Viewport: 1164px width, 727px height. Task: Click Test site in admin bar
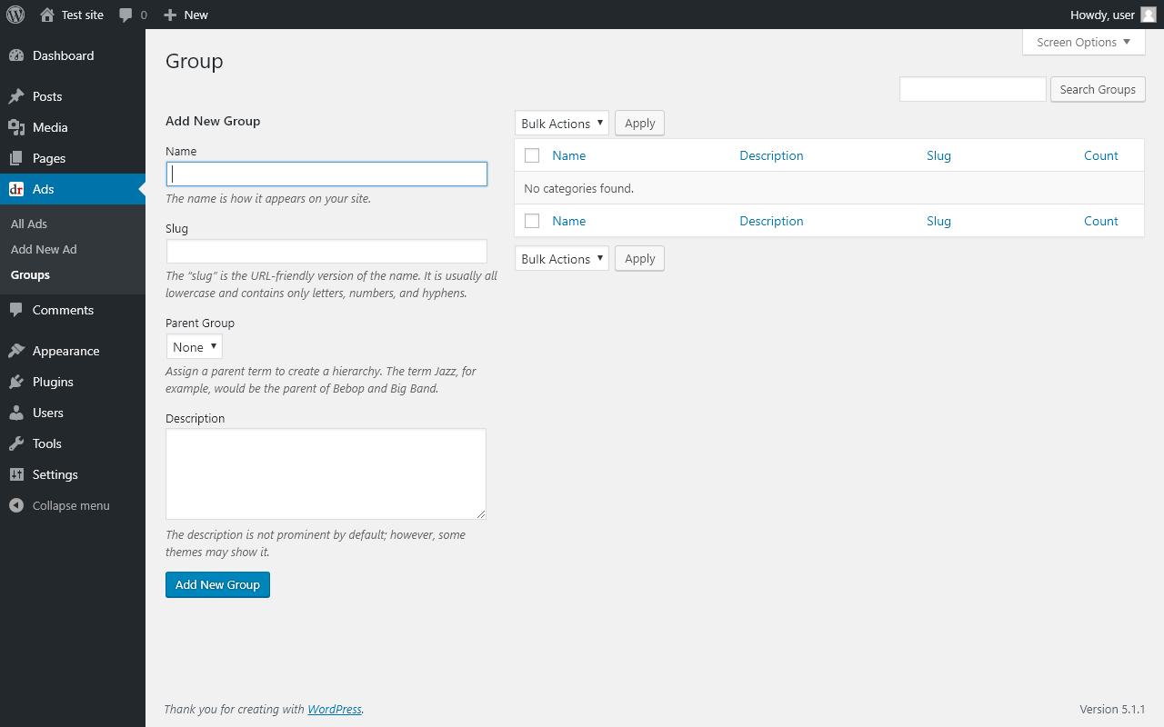[83, 15]
